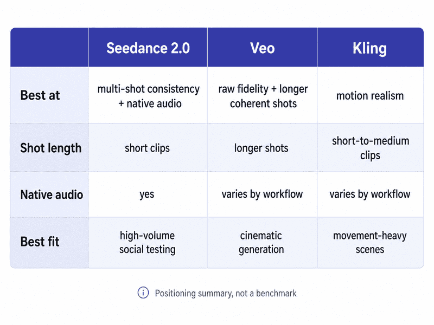Click the short-to-medium clips cell
Screen dimensions: 434x325
click(371, 148)
